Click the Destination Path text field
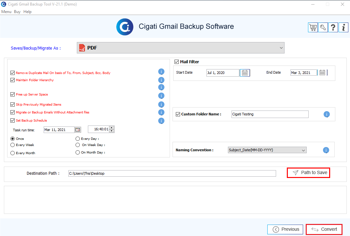This screenshot has height=236, width=350. coord(172,173)
